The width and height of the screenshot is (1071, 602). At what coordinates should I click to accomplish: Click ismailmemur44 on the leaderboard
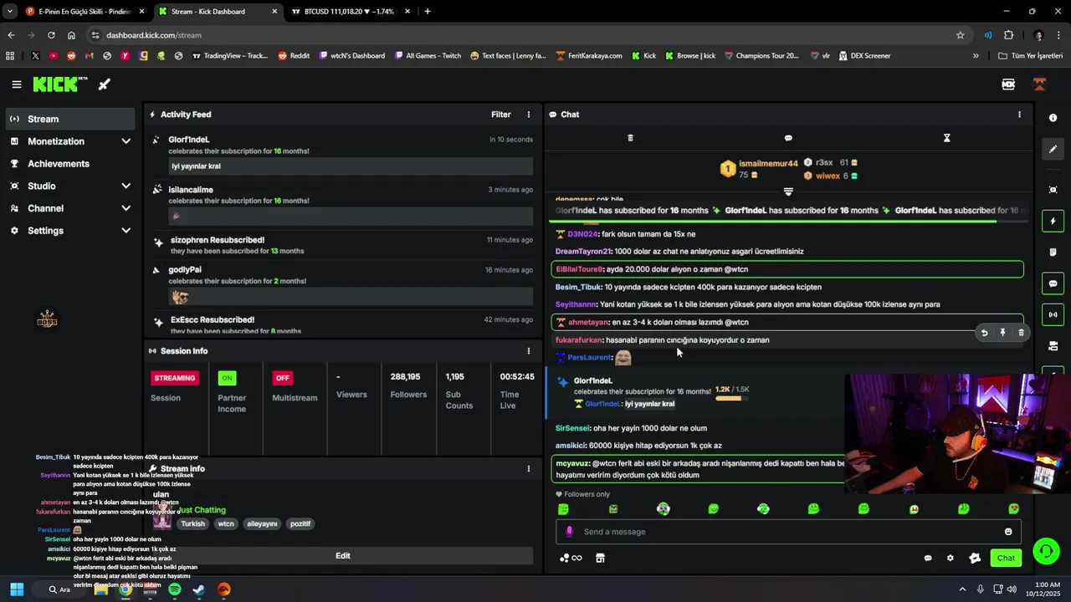point(768,164)
